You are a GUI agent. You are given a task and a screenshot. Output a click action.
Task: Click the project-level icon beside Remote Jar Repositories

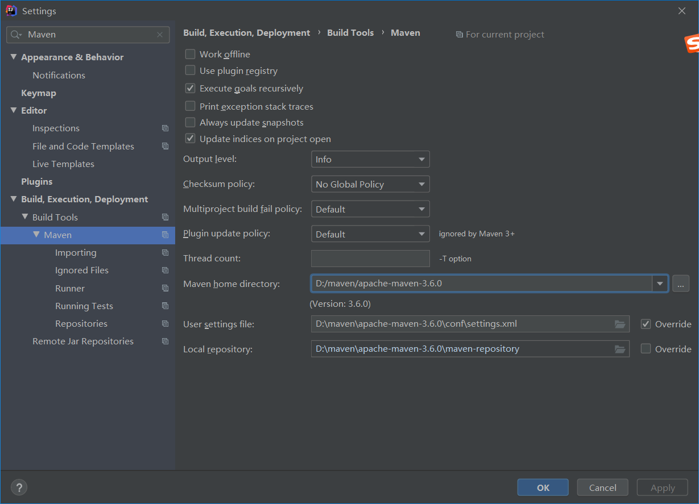pos(165,341)
